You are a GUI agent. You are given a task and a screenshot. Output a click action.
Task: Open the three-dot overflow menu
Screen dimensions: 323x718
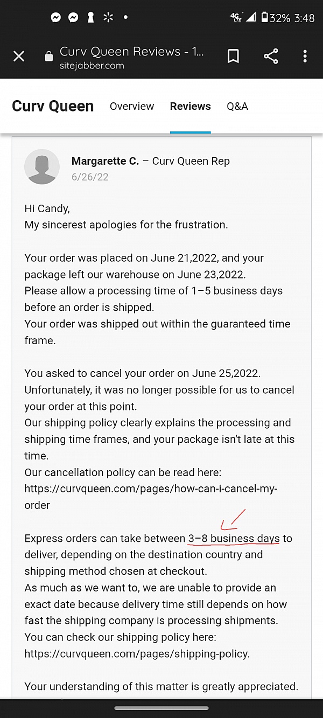coord(305,56)
